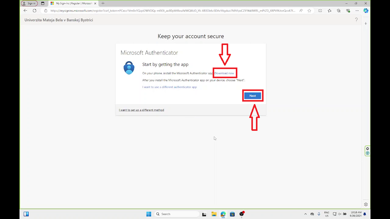Open File Explorer from taskbar
Viewport: 390px width, 219px height.
tap(214, 214)
